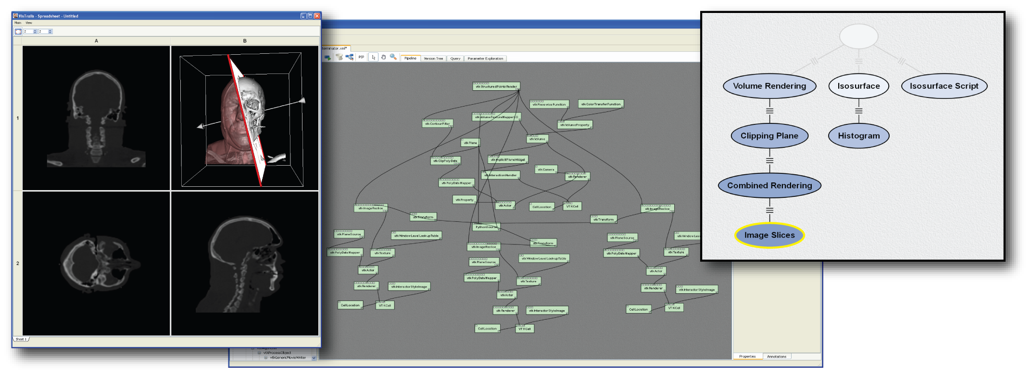This screenshot has height=374, width=1032.
Task: Click the module list scroll down arrow
Action: point(314,358)
